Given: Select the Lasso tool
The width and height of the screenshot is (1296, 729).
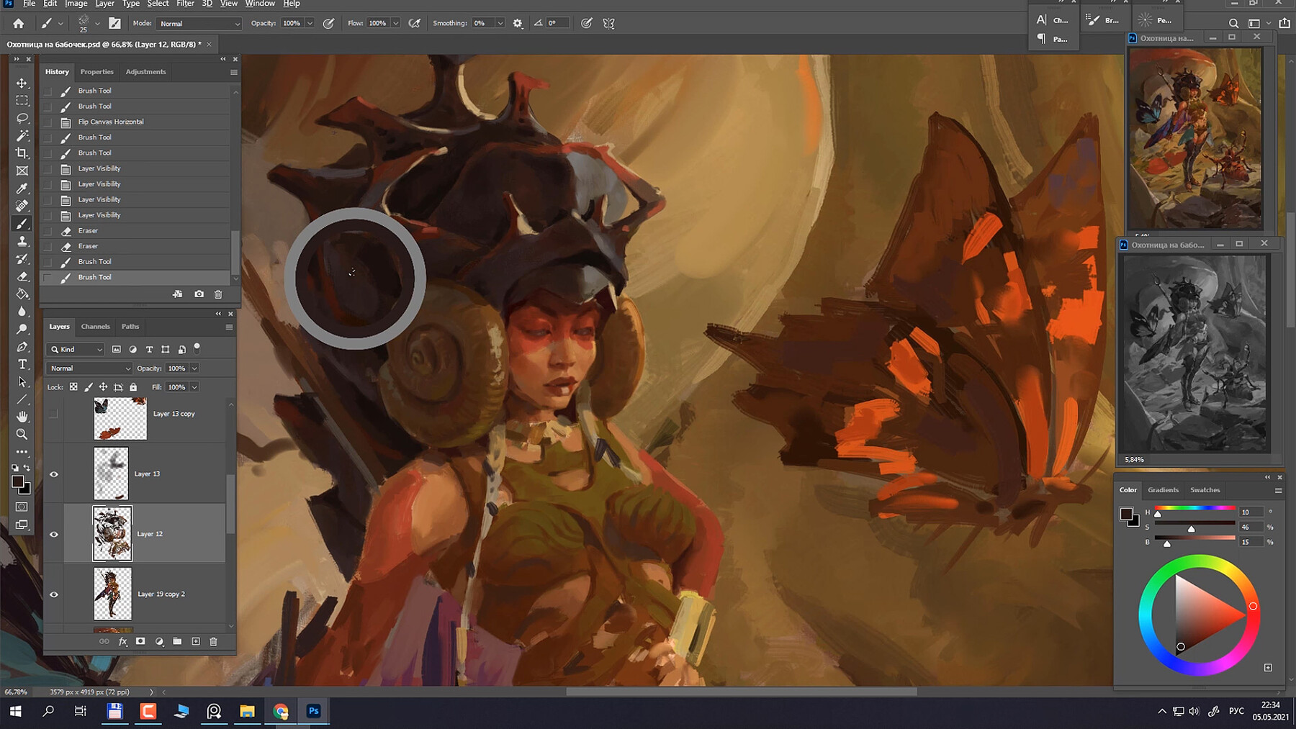Looking at the screenshot, I should [x=22, y=118].
